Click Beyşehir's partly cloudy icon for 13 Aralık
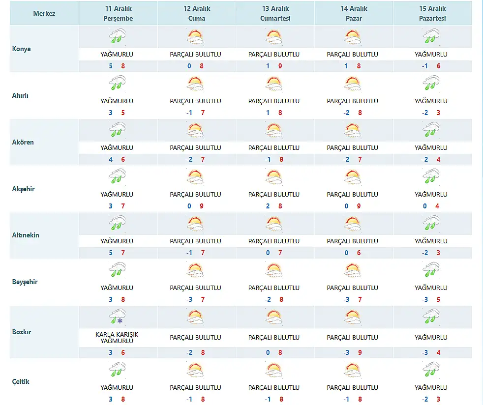This screenshot has width=483, height=405. [274, 271]
